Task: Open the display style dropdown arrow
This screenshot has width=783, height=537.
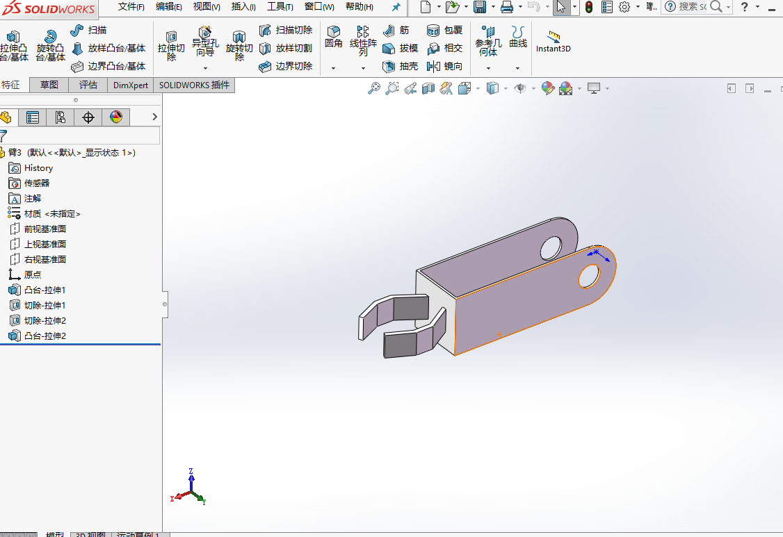Action: pos(506,89)
